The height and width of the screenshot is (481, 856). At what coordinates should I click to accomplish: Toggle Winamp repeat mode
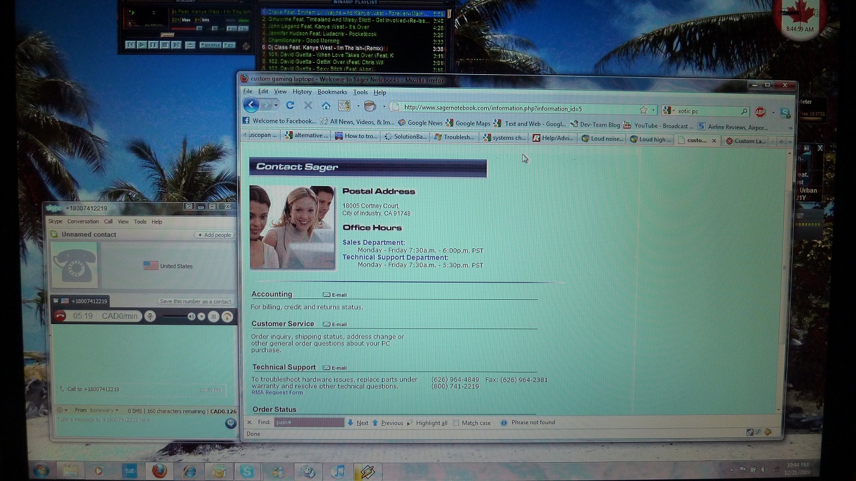pyautogui.click(x=230, y=45)
